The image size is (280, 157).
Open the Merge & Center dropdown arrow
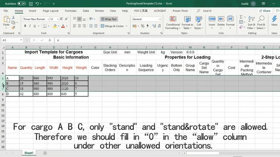tap(126, 26)
